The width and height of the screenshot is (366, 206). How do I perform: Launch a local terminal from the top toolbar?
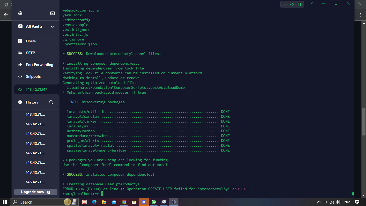(53, 13)
